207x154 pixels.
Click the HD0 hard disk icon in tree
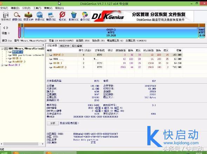click(6, 49)
